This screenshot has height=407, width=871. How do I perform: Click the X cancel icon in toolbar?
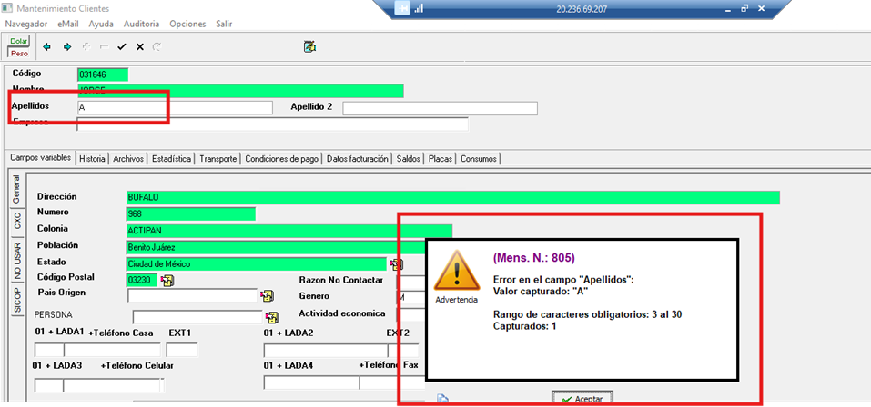tap(139, 46)
